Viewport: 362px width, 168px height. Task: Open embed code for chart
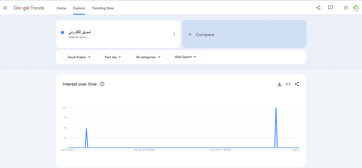[x=288, y=84]
